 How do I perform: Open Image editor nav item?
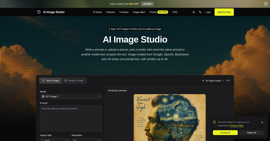click(x=139, y=12)
